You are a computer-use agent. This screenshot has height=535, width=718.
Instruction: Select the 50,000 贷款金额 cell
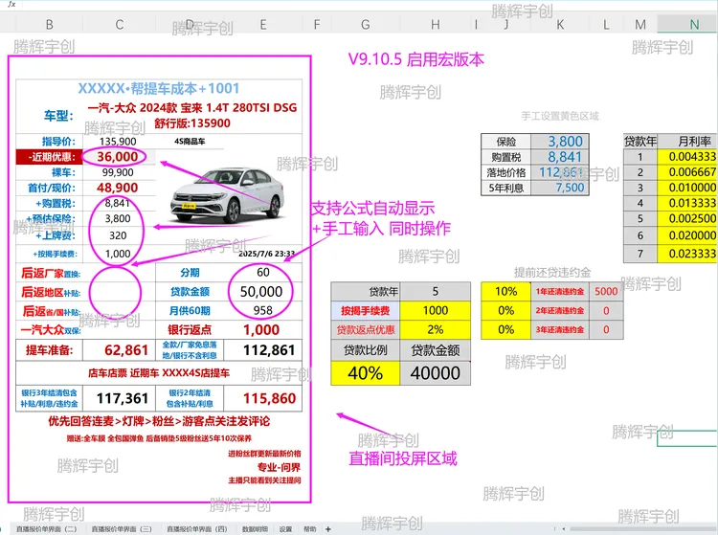pyautogui.click(x=261, y=291)
